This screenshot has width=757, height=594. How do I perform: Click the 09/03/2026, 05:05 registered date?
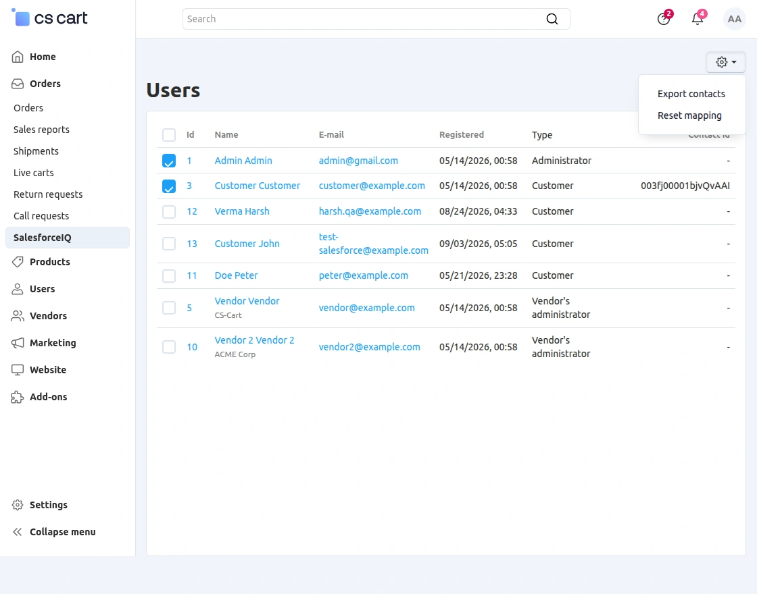pyautogui.click(x=478, y=244)
